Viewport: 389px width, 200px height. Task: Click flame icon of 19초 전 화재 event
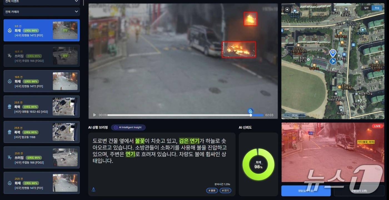pyautogui.click(x=9, y=81)
